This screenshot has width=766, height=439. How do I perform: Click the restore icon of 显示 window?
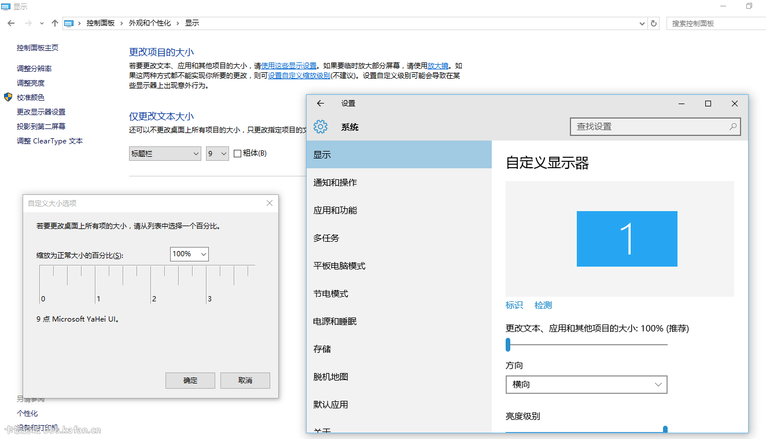click(749, 6)
